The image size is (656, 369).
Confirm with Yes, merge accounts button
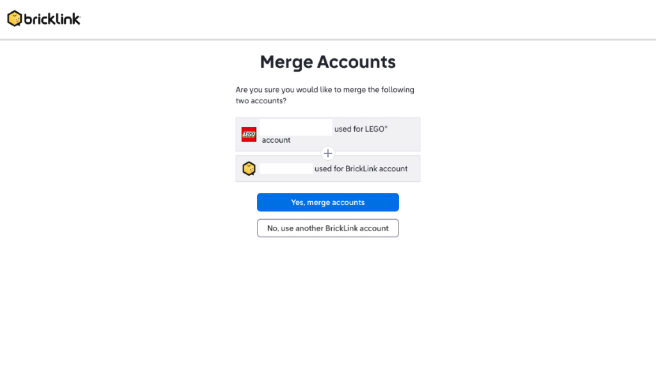click(327, 202)
